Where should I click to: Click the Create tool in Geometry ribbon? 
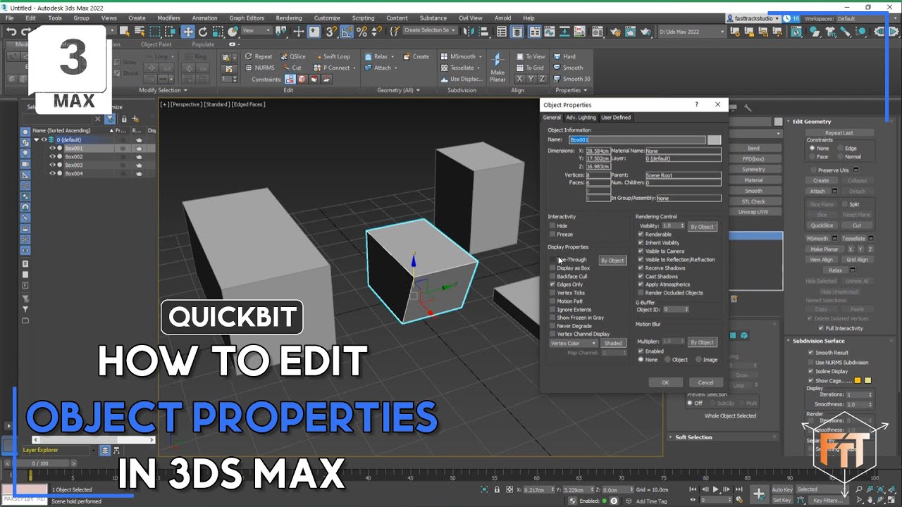(416, 56)
